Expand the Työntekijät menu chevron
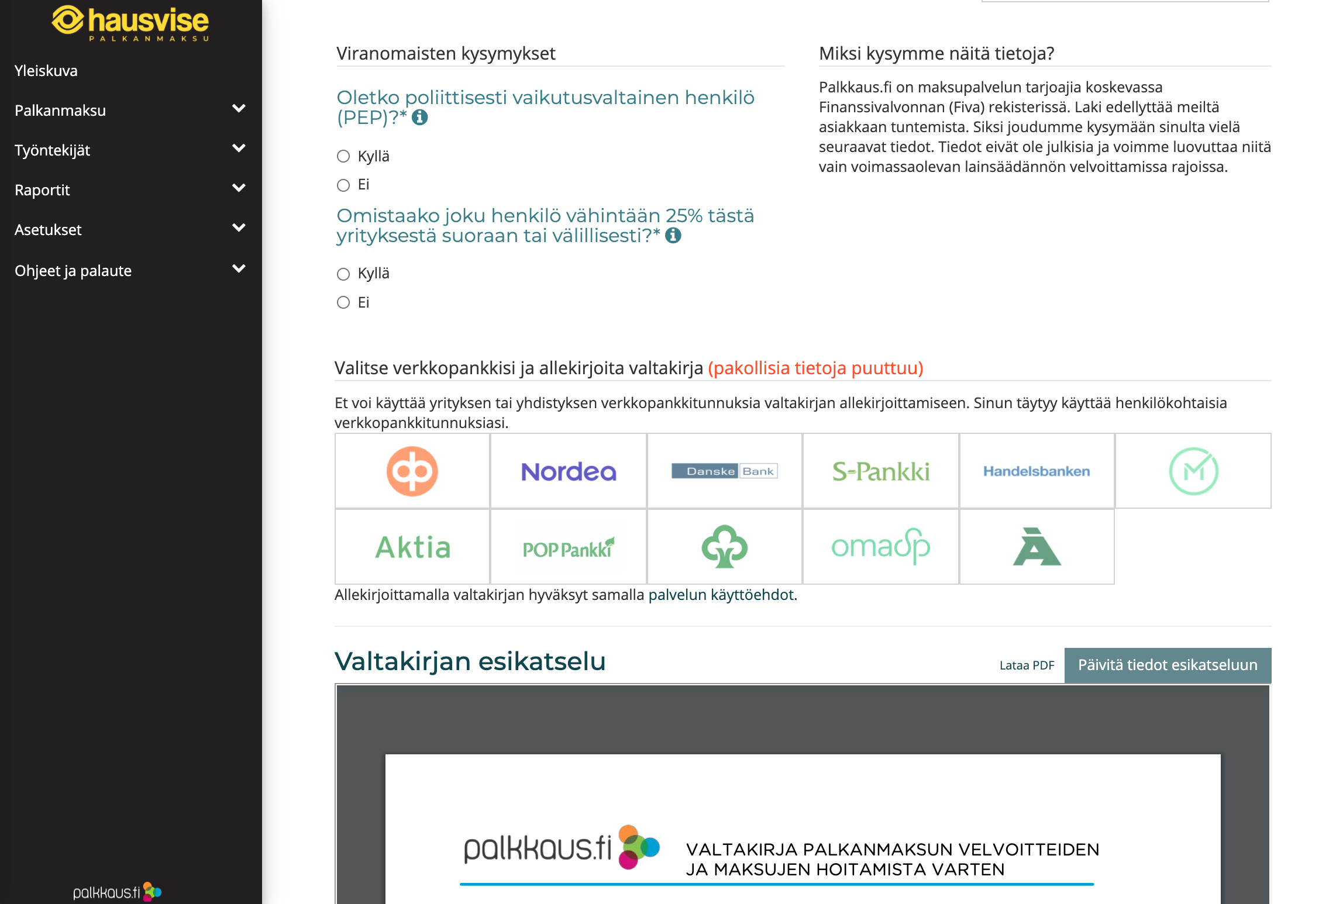The image size is (1336, 904). click(x=239, y=149)
